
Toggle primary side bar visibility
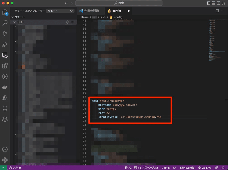click(x=209, y=3)
